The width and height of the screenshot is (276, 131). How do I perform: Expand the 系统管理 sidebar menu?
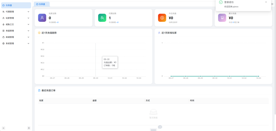coord(16,43)
